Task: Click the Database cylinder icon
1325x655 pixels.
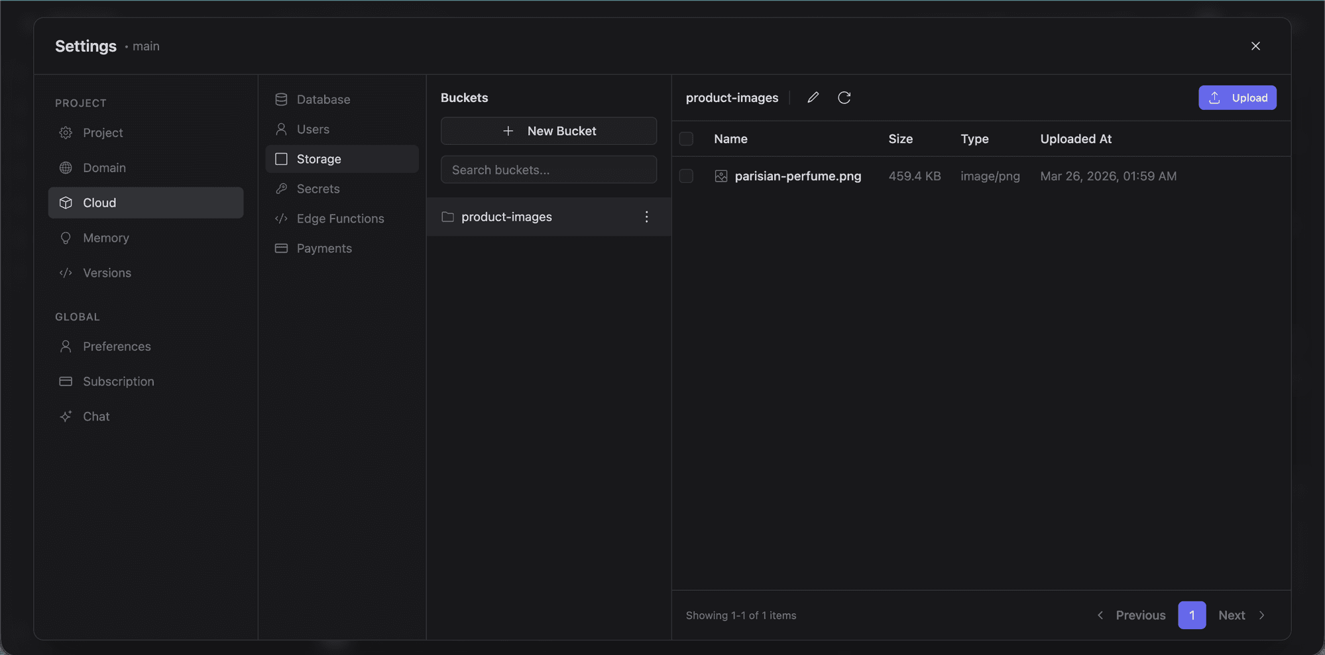Action: [x=281, y=99]
